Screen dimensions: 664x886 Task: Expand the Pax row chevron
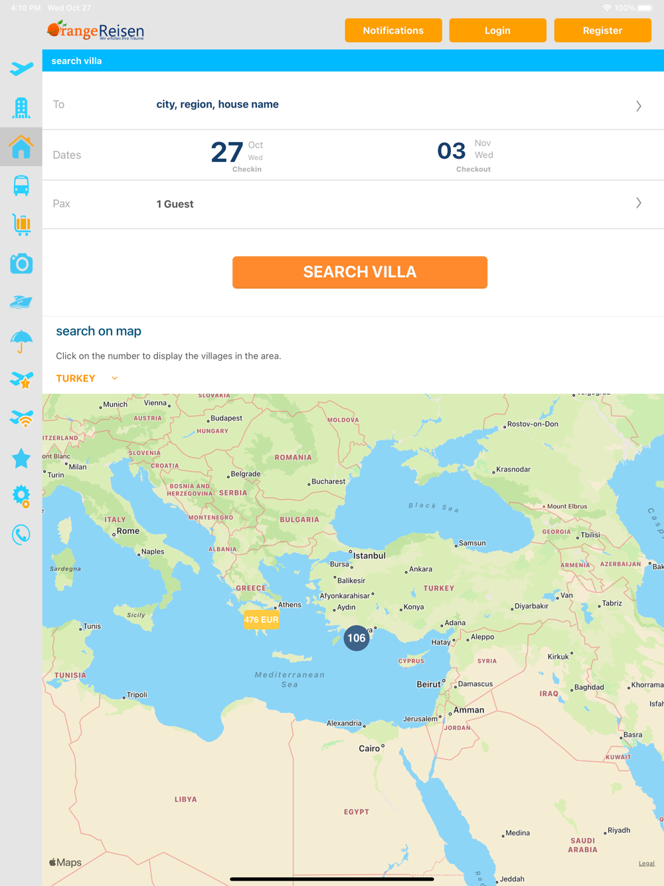(x=639, y=203)
